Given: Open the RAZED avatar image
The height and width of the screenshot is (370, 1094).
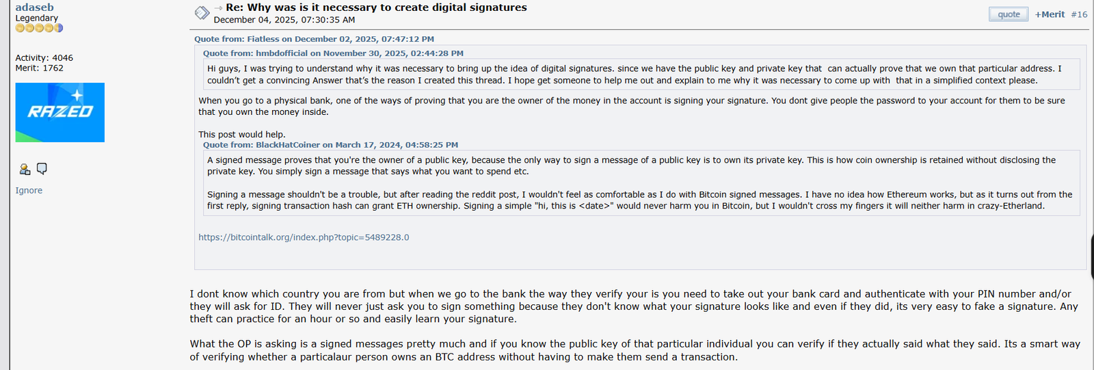Looking at the screenshot, I should pyautogui.click(x=60, y=112).
